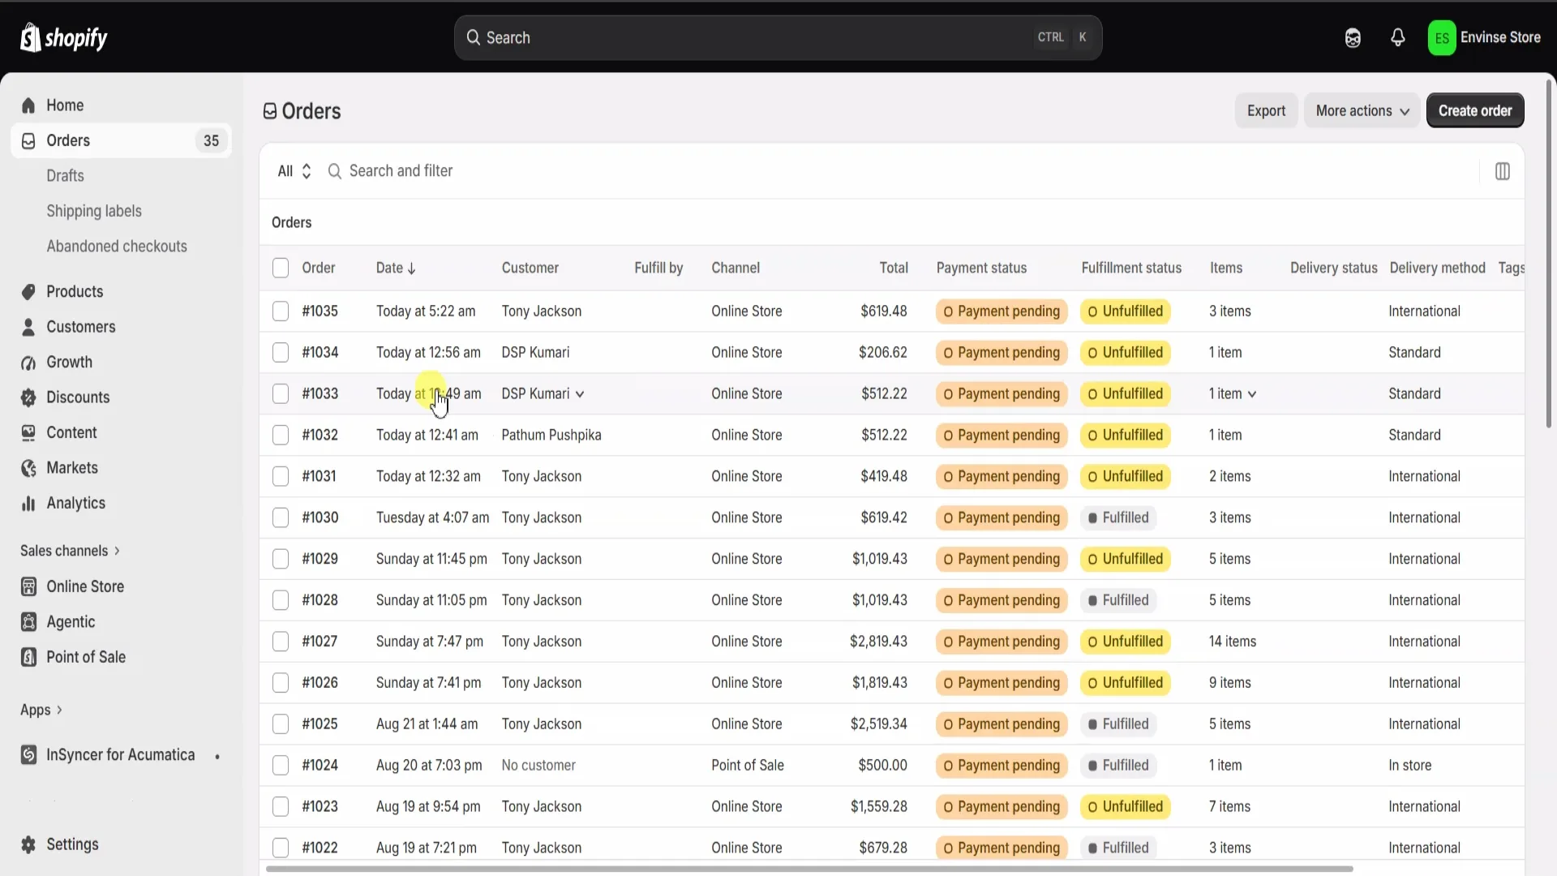The image size is (1557, 876).
Task: Click the Home icon in sidebar
Action: (x=28, y=105)
